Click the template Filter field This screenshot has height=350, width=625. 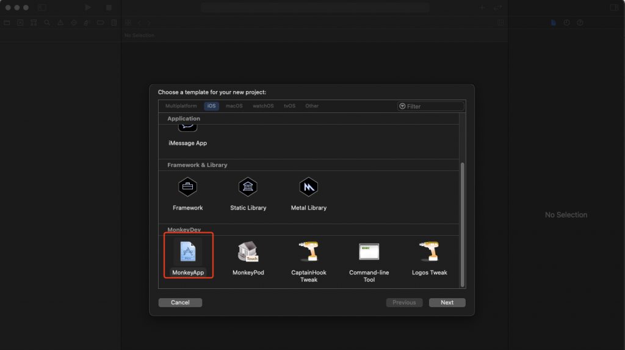pyautogui.click(x=431, y=106)
